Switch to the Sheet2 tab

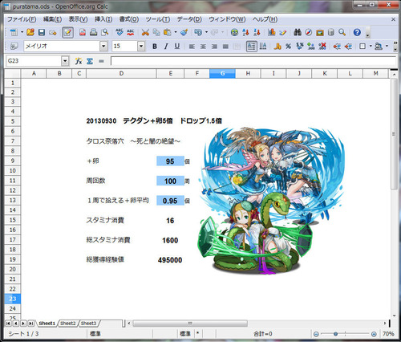[68, 324]
